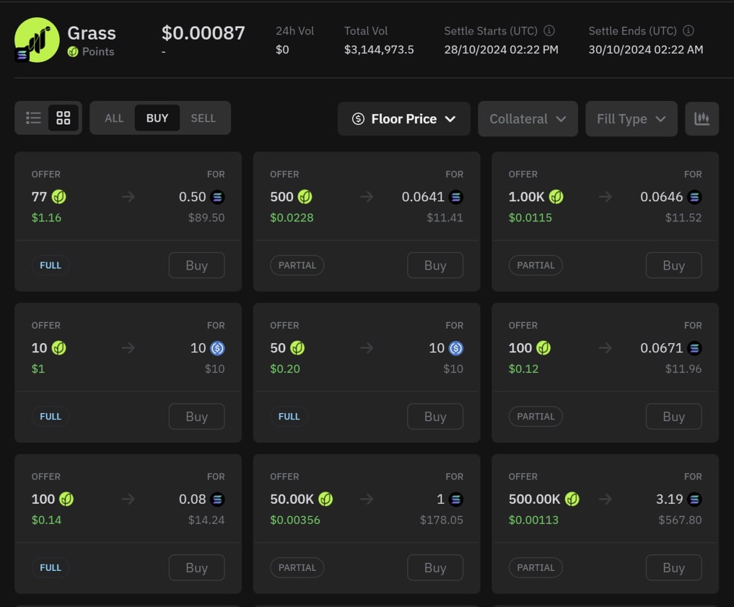Expand the Collateral filter dropdown
The height and width of the screenshot is (607, 734).
(x=527, y=119)
